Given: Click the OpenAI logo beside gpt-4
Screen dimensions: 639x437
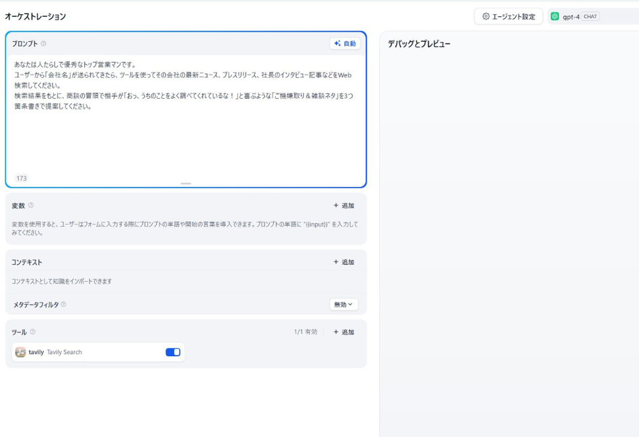Looking at the screenshot, I should point(554,16).
